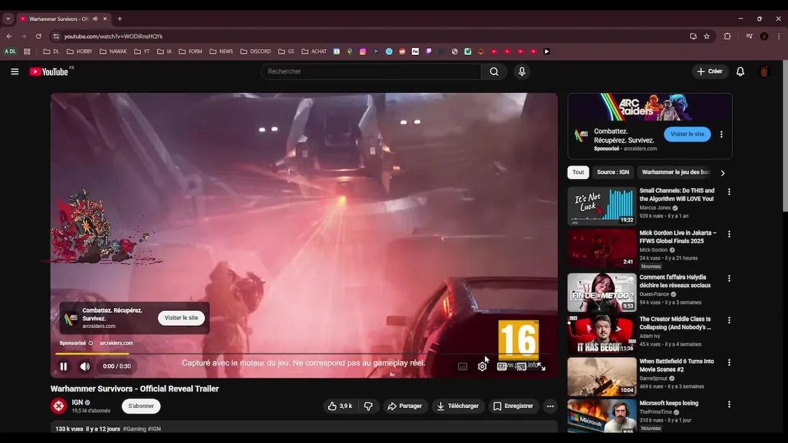Go to the YouTube home logo
The height and width of the screenshot is (443, 788).
(x=49, y=71)
